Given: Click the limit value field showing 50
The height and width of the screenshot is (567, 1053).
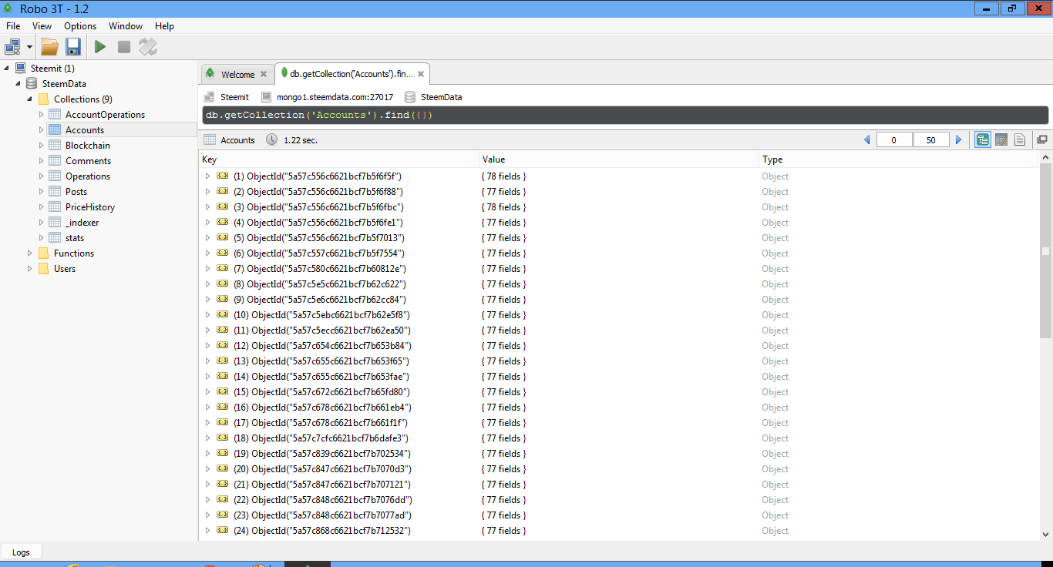Looking at the screenshot, I should (x=931, y=140).
